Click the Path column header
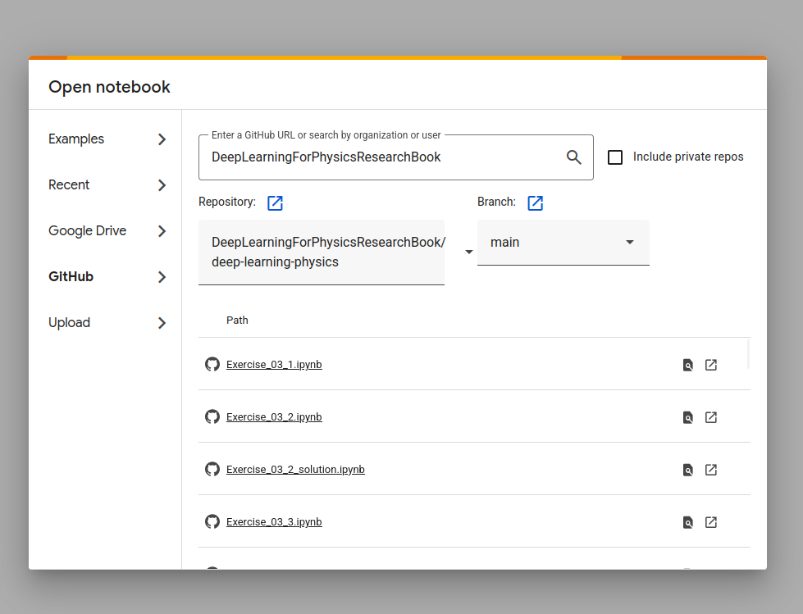803x614 pixels. coord(237,321)
